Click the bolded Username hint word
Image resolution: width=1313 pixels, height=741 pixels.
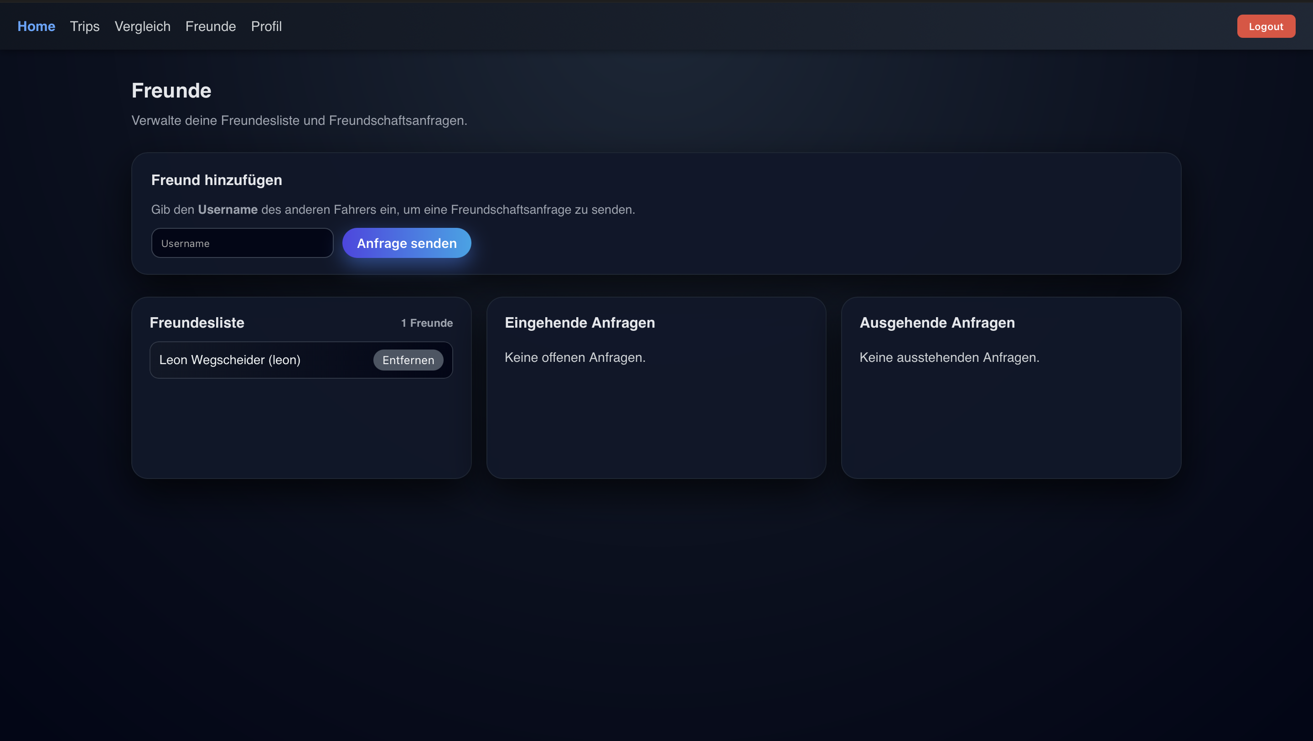[x=227, y=209]
